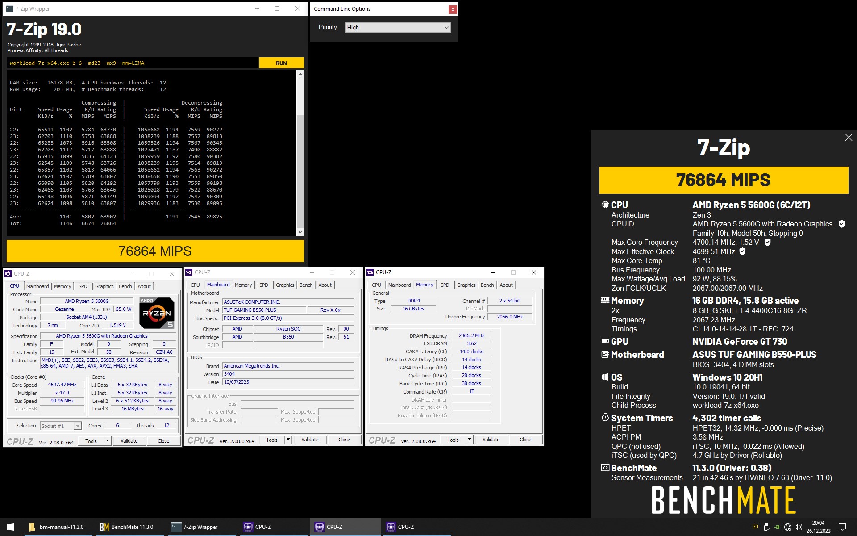
Task: Click Close button in left CPU-Z window
Action: coord(163,441)
